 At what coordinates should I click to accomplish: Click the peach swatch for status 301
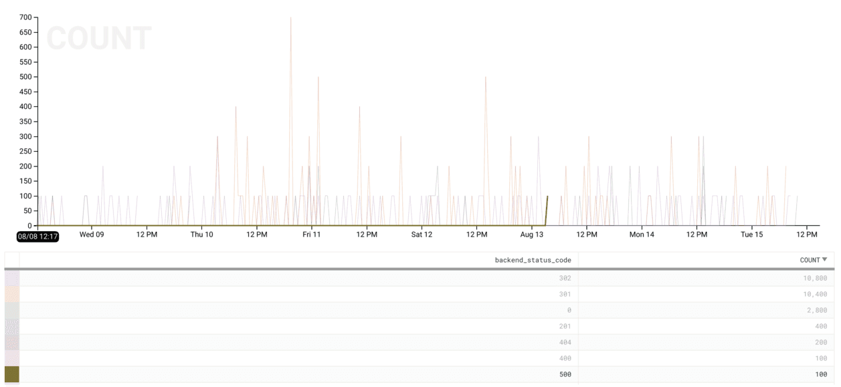[x=12, y=294]
